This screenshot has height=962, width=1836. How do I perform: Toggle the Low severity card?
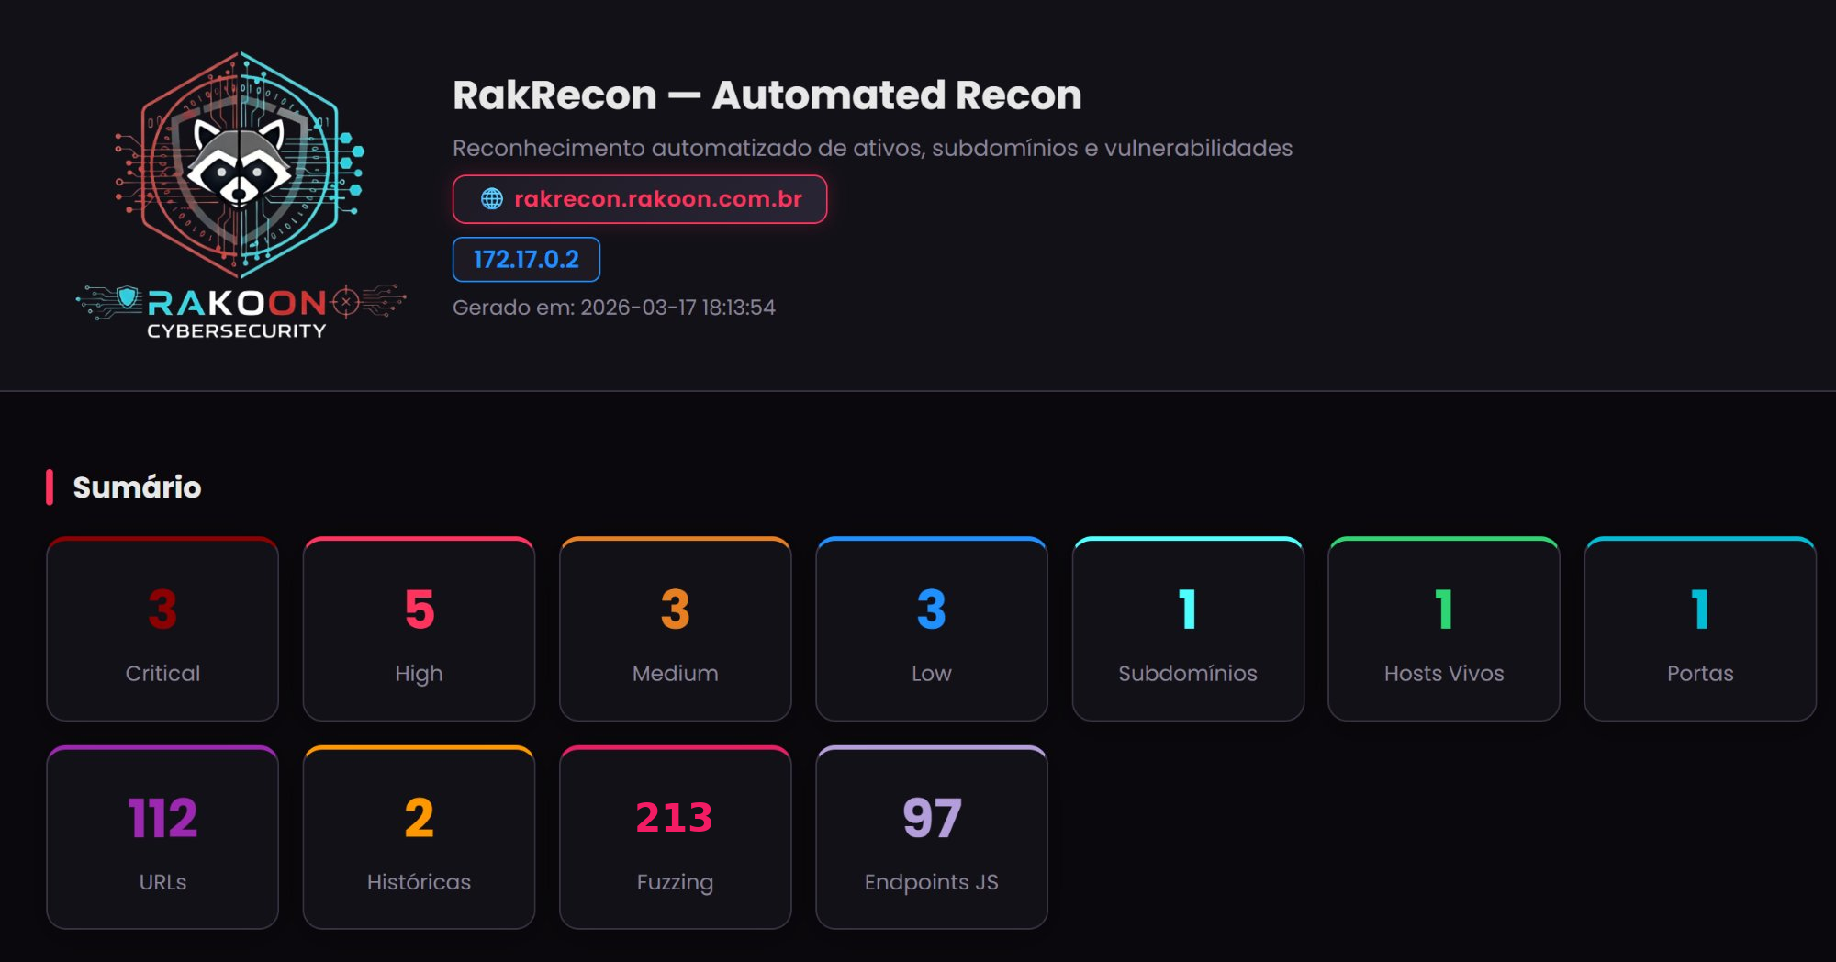point(931,630)
